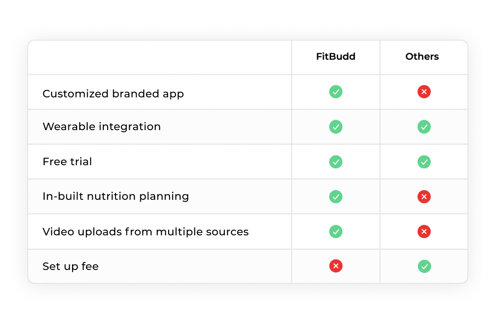
Task: Click the Set up fee label
Action: click(x=71, y=266)
